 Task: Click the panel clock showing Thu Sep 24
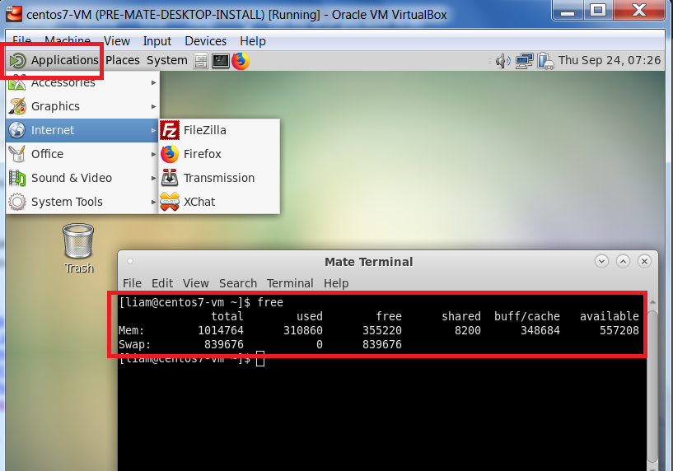click(609, 60)
